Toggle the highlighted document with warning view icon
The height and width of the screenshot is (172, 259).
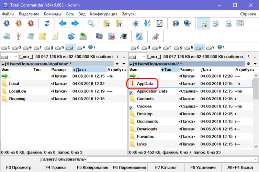tap(203, 23)
